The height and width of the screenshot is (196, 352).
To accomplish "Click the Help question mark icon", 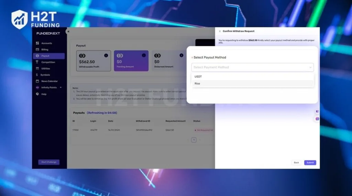I will (37, 94).
